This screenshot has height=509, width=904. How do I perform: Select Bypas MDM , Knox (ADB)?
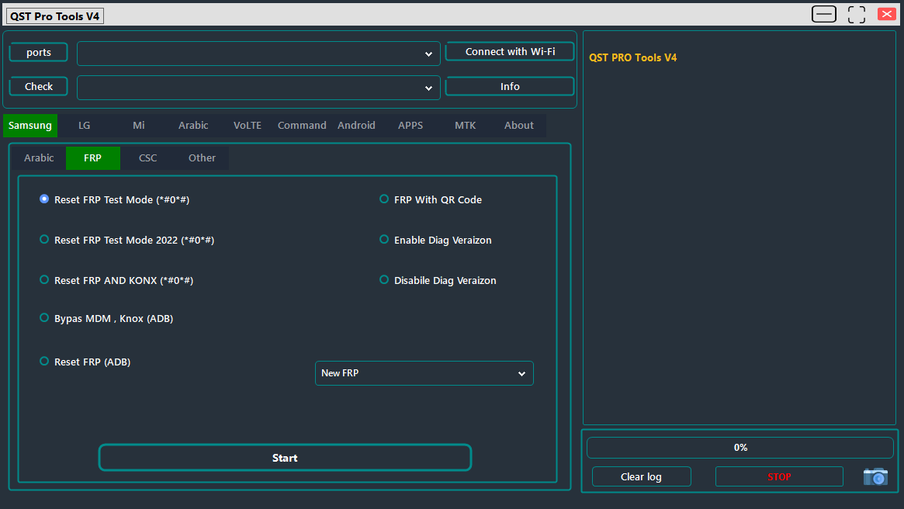[44, 317]
